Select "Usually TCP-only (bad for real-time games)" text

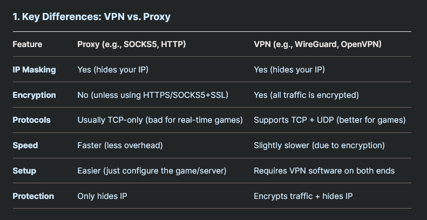tap(160, 120)
